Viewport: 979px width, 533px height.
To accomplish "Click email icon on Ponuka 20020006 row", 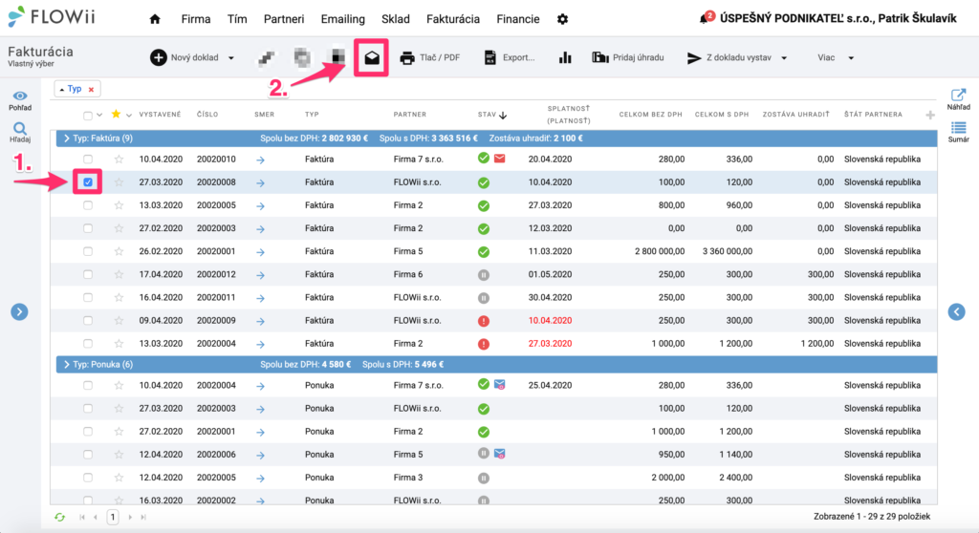I will tap(499, 454).
